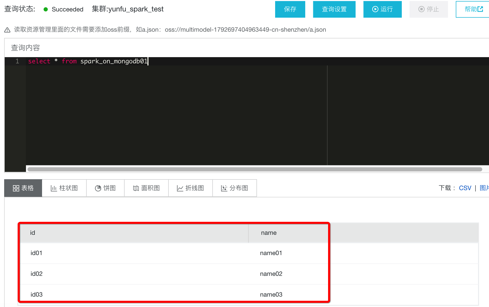The width and height of the screenshot is (489, 307).
Task: Click spark_on_mongodb01 table name in editor
Action: [114, 61]
